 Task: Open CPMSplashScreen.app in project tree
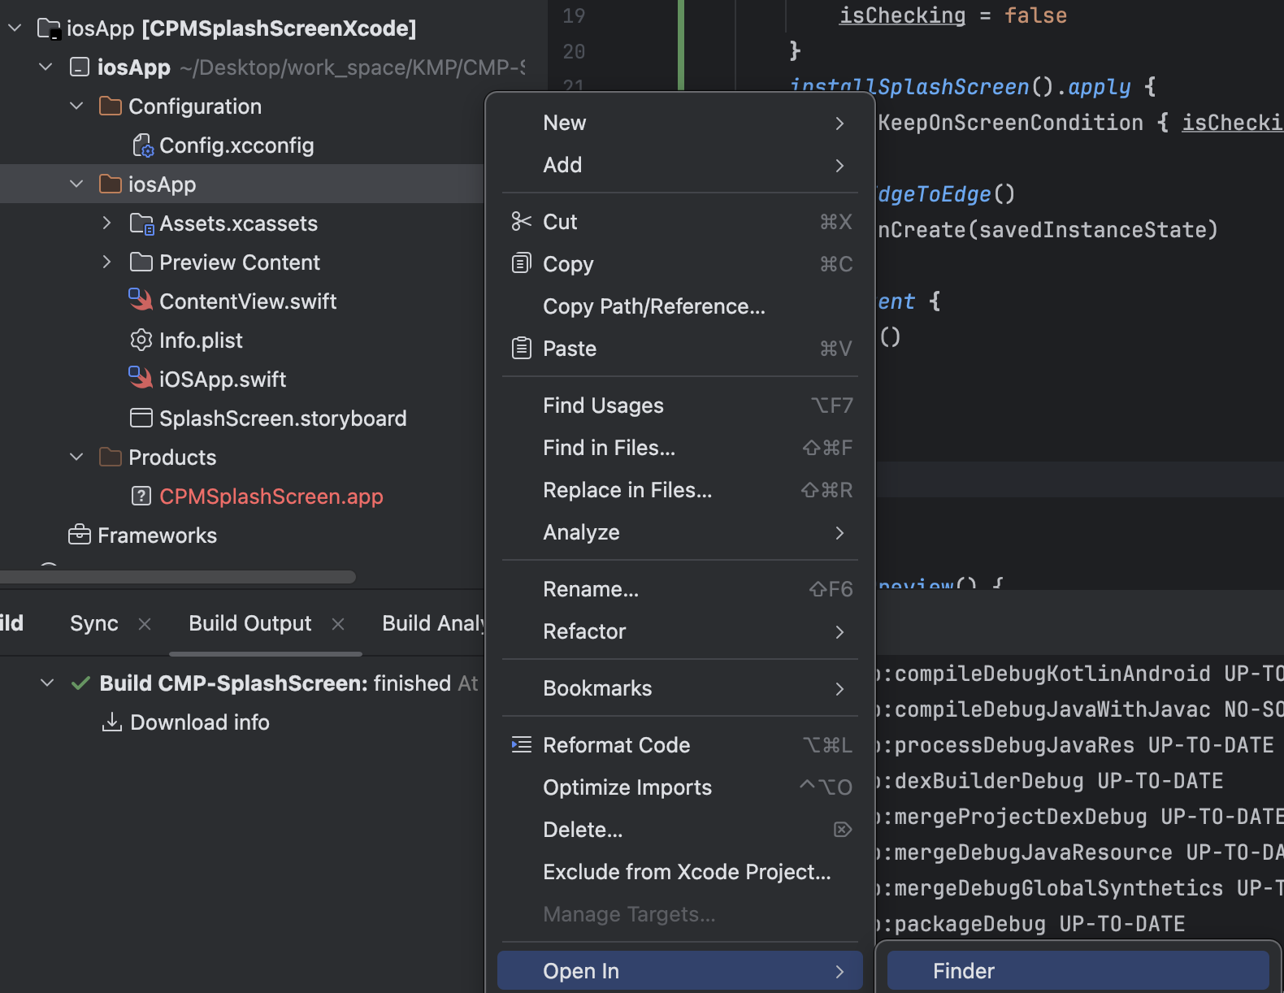point(271,496)
